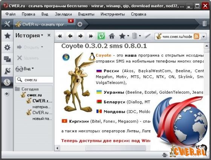The image size is (211, 160).
Task: Open the closed tabs trash icon
Action: (205, 24)
